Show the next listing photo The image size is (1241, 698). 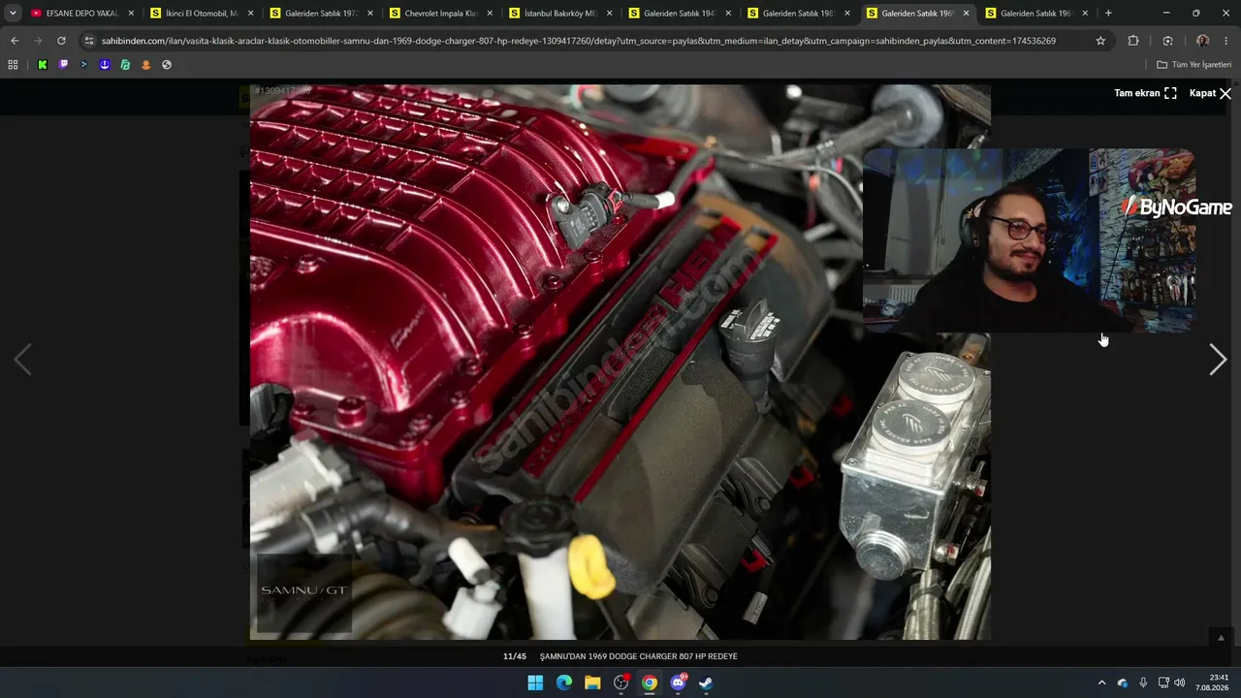point(1218,360)
